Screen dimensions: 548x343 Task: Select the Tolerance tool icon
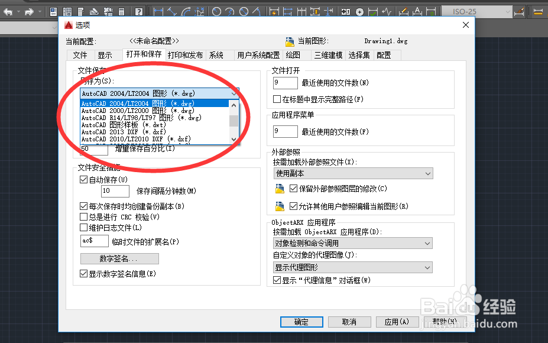click(346, 12)
